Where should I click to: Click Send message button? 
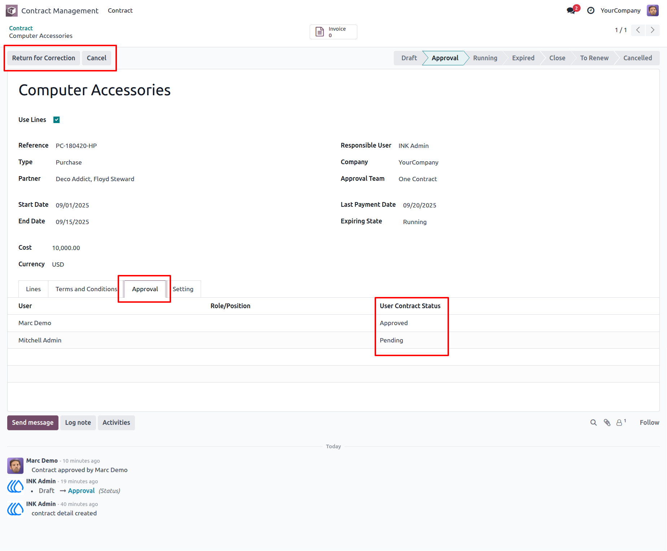pos(33,423)
